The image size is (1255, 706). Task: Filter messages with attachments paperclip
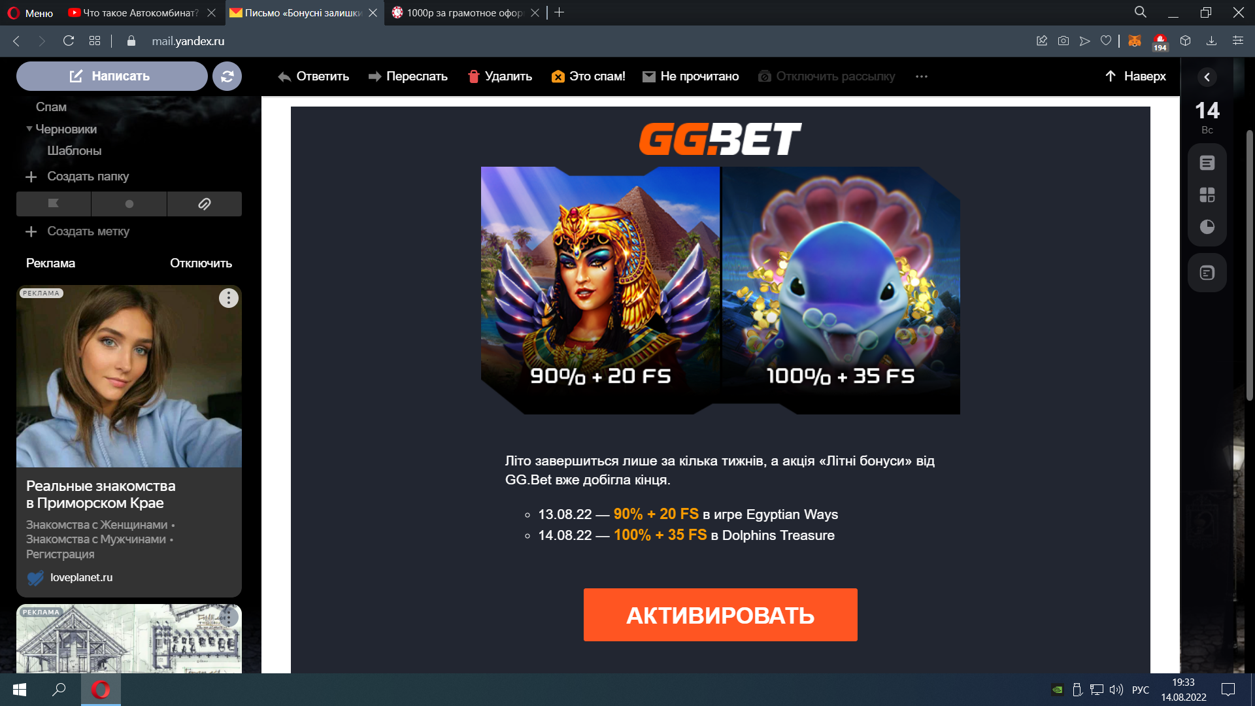coord(205,204)
